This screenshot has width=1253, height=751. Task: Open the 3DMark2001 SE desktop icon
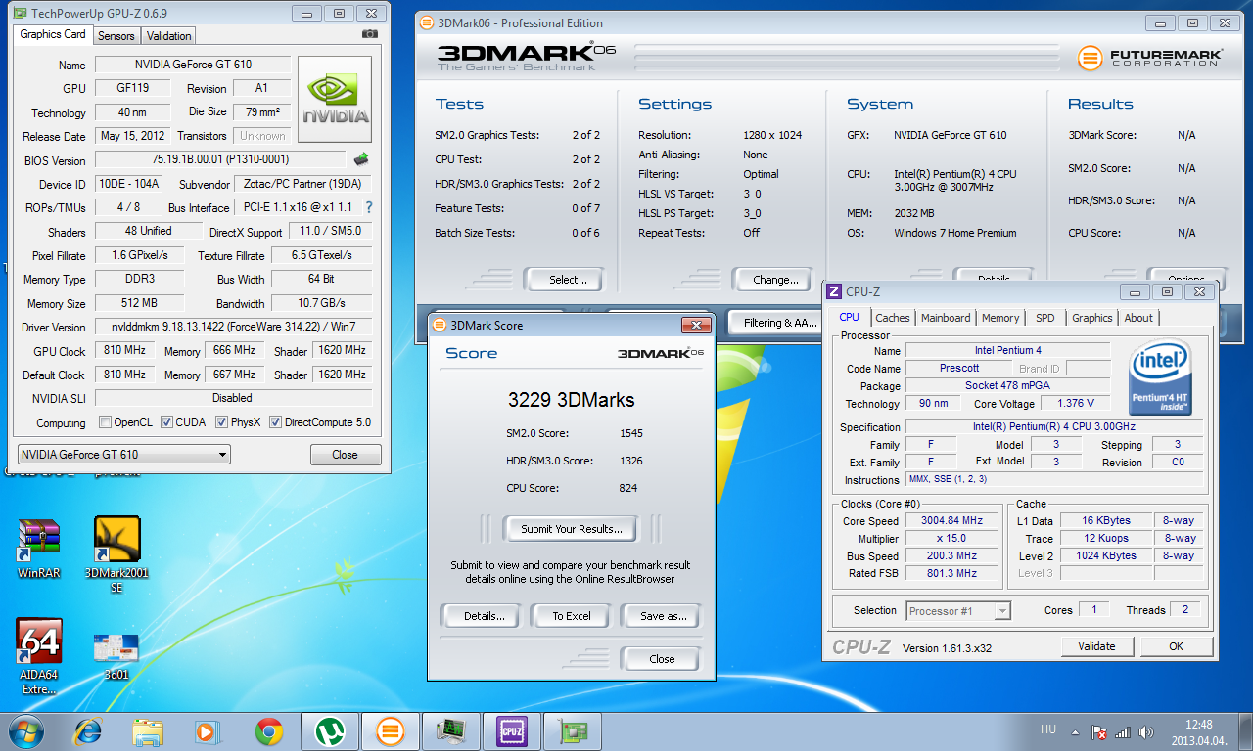[116, 554]
